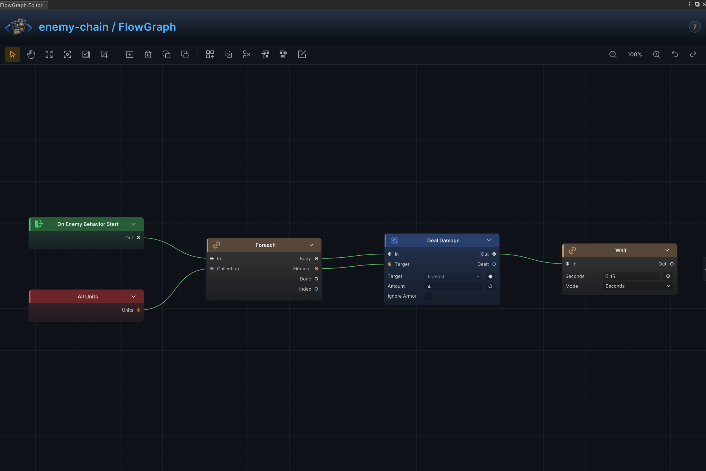The image size is (706, 471).
Task: Click the 100% zoom level label
Action: pyautogui.click(x=634, y=54)
